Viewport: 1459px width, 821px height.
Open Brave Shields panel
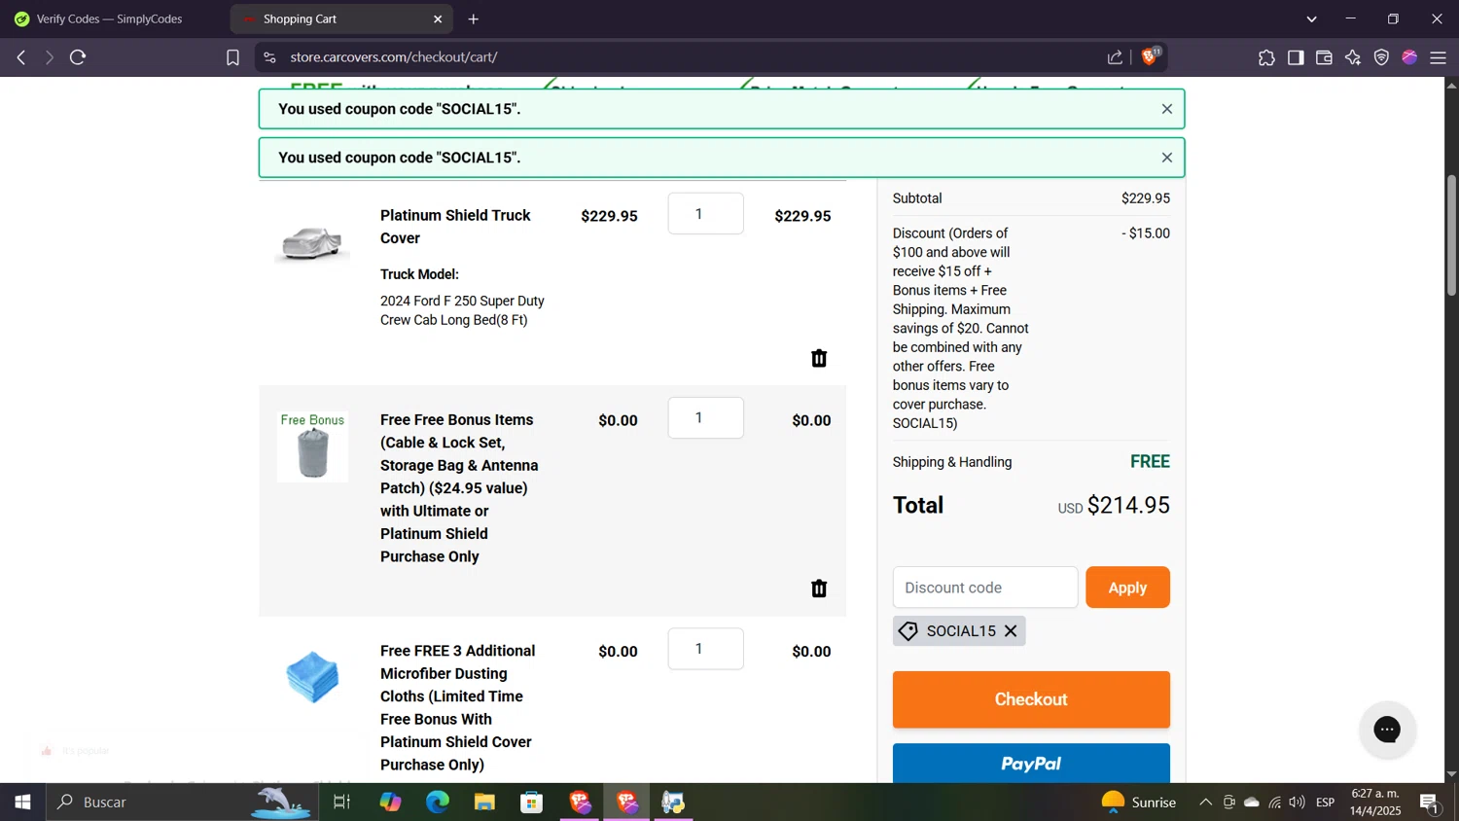point(1151,56)
